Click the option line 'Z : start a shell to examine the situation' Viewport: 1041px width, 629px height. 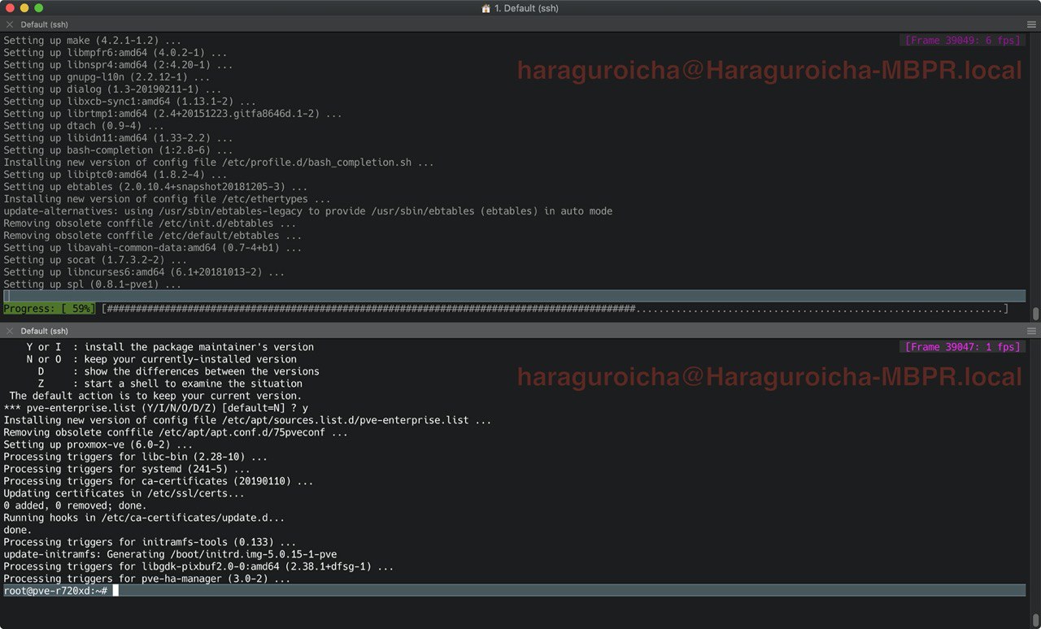[170, 383]
